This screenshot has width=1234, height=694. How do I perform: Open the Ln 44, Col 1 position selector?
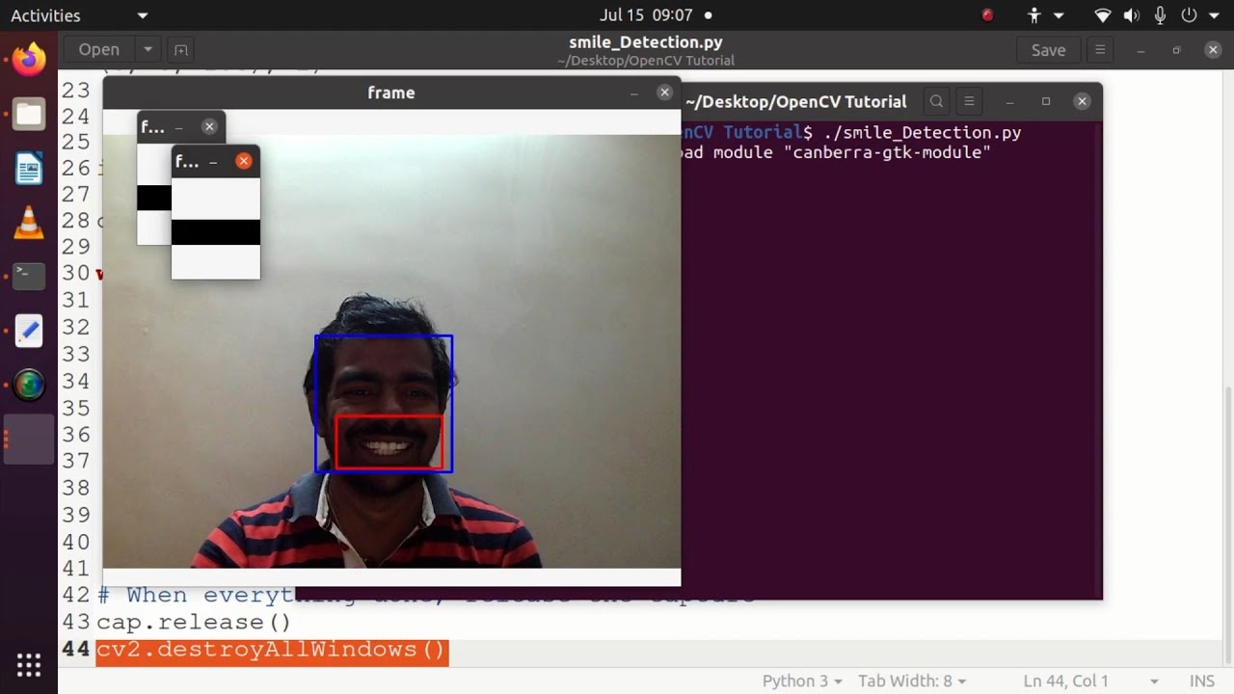pos(1090,681)
